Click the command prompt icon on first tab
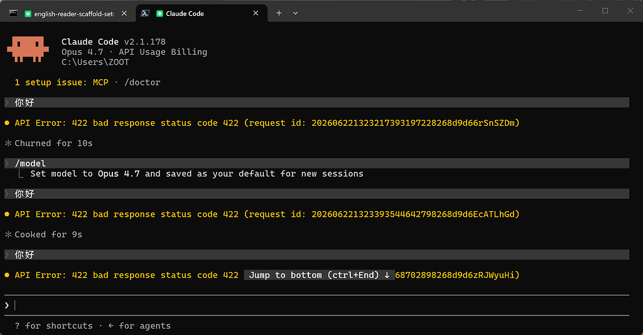The image size is (643, 335). point(13,14)
